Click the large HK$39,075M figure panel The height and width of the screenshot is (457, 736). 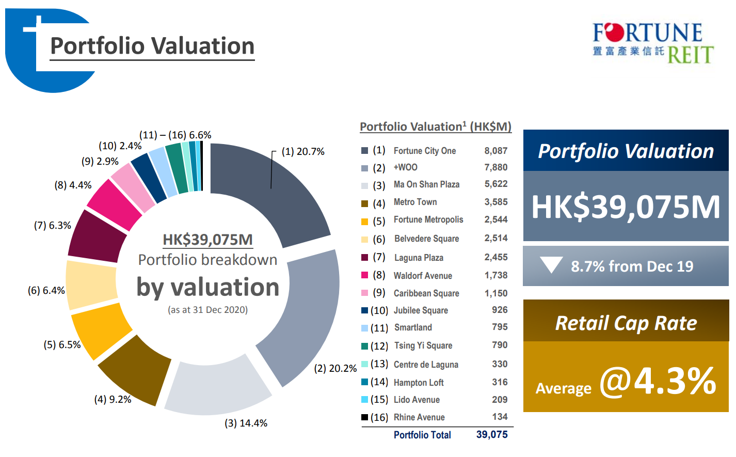pos(626,207)
